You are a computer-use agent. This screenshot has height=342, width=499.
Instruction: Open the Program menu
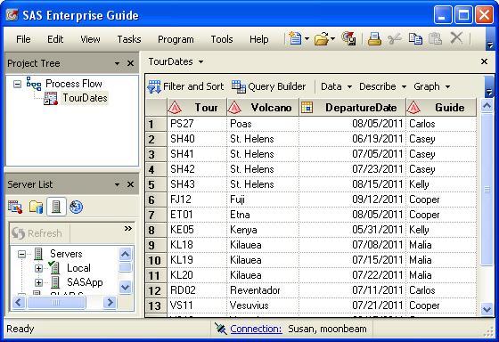[x=176, y=39]
